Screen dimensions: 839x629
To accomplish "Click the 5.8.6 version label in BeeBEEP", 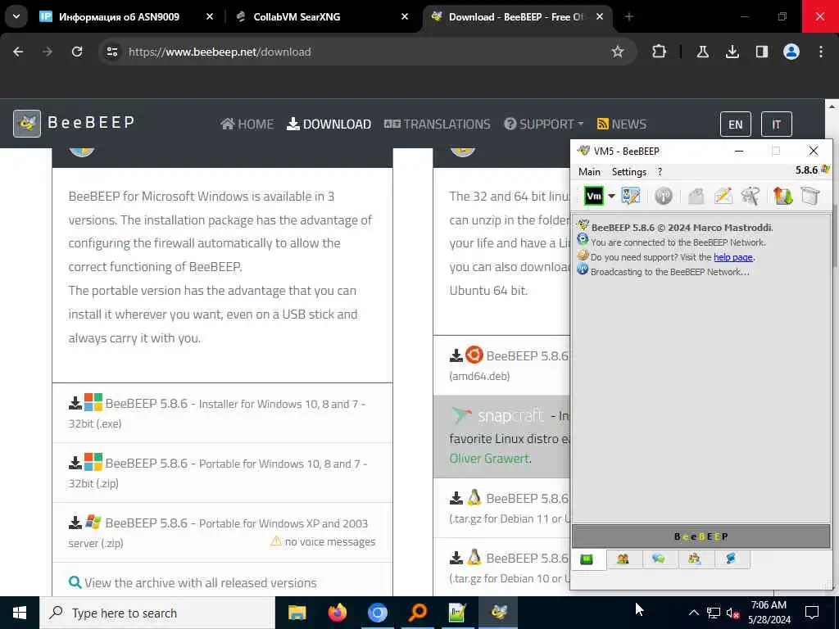I will [x=806, y=170].
